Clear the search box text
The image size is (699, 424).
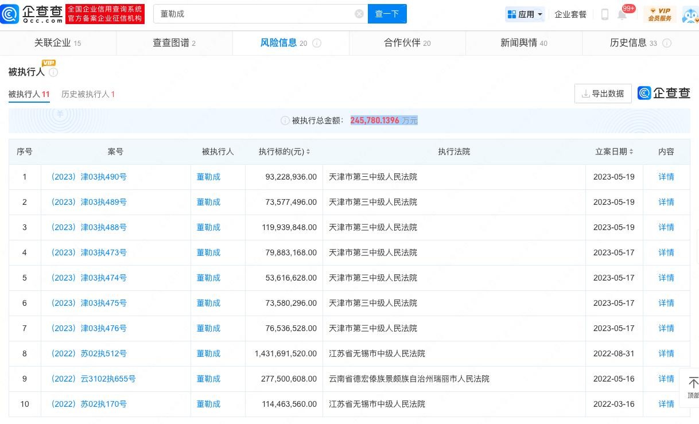tap(359, 14)
